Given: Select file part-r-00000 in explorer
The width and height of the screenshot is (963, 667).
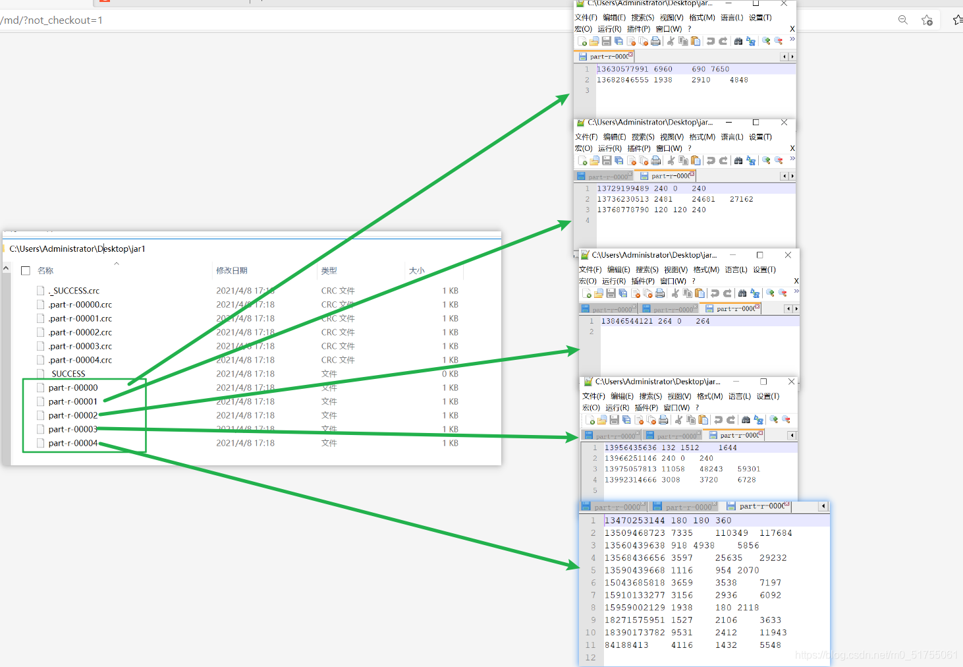Looking at the screenshot, I should pos(73,388).
